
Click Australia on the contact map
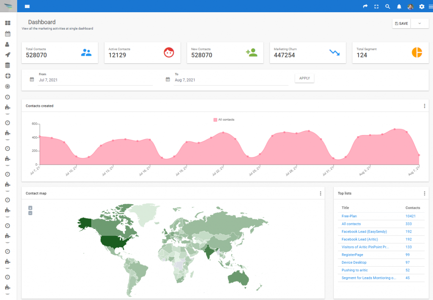point(238,278)
